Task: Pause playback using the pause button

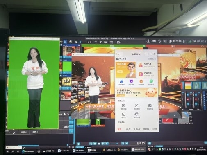Action: 99,144
